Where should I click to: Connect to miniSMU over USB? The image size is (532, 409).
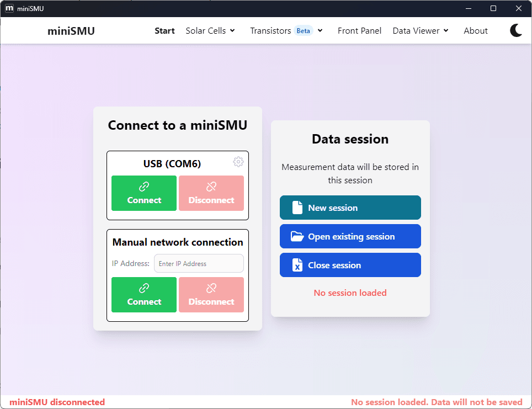tap(143, 193)
